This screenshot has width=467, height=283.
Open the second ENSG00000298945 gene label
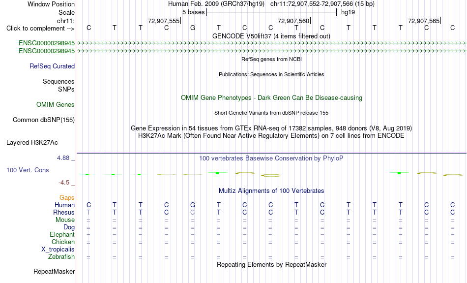click(x=47, y=51)
